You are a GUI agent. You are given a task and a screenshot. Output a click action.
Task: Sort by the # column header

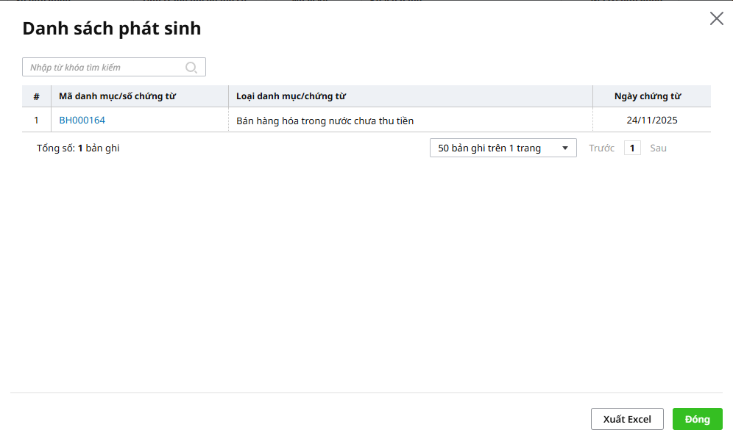[36, 96]
